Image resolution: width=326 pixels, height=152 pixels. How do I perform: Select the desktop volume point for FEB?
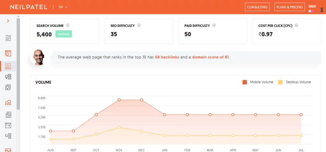point(187,135)
